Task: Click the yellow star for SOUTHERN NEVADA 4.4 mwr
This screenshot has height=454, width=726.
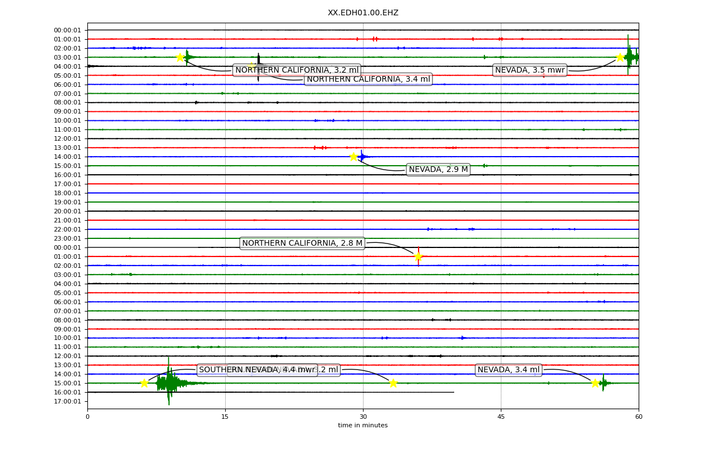Action: click(144, 383)
